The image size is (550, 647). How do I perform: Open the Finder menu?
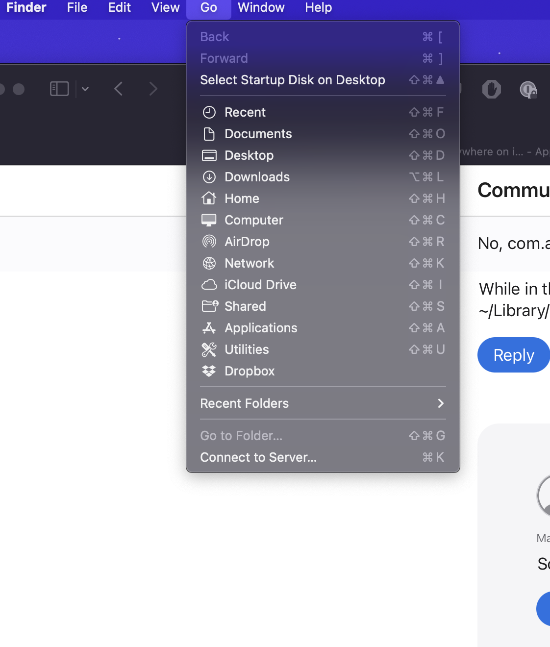[x=26, y=7]
